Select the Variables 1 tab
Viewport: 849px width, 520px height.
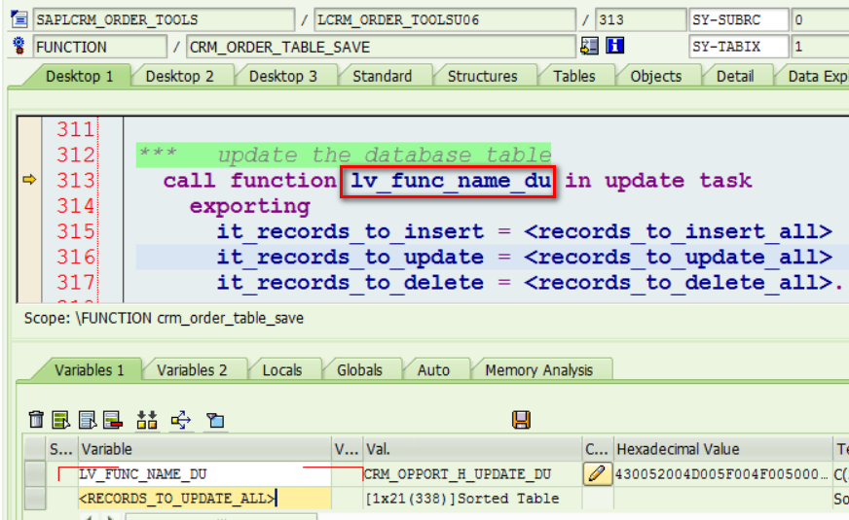coord(89,370)
